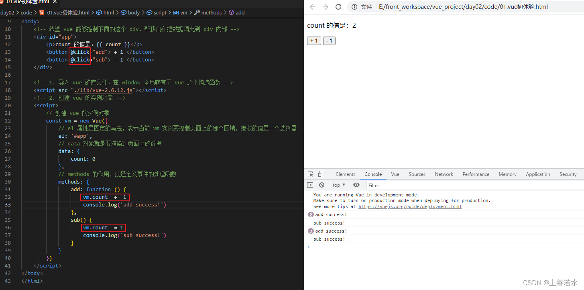Activate the DevTools inspect element picker
The image size is (584, 290).
coord(311,174)
